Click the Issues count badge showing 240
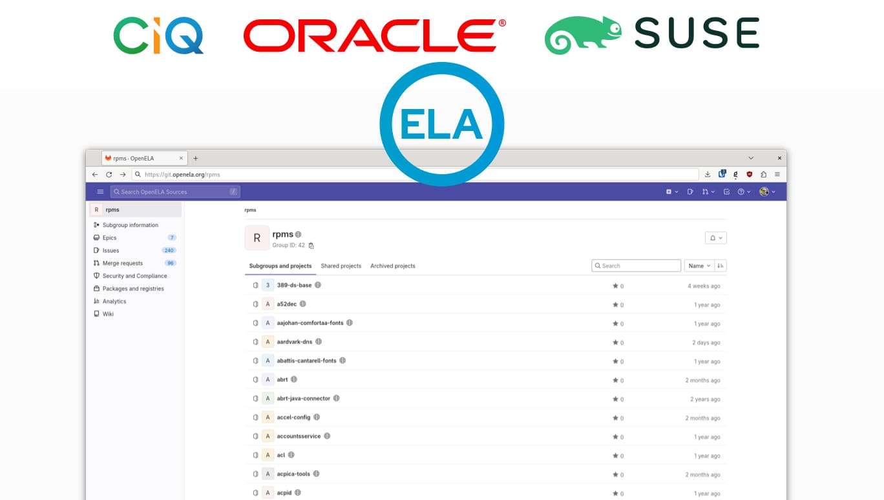 [169, 250]
